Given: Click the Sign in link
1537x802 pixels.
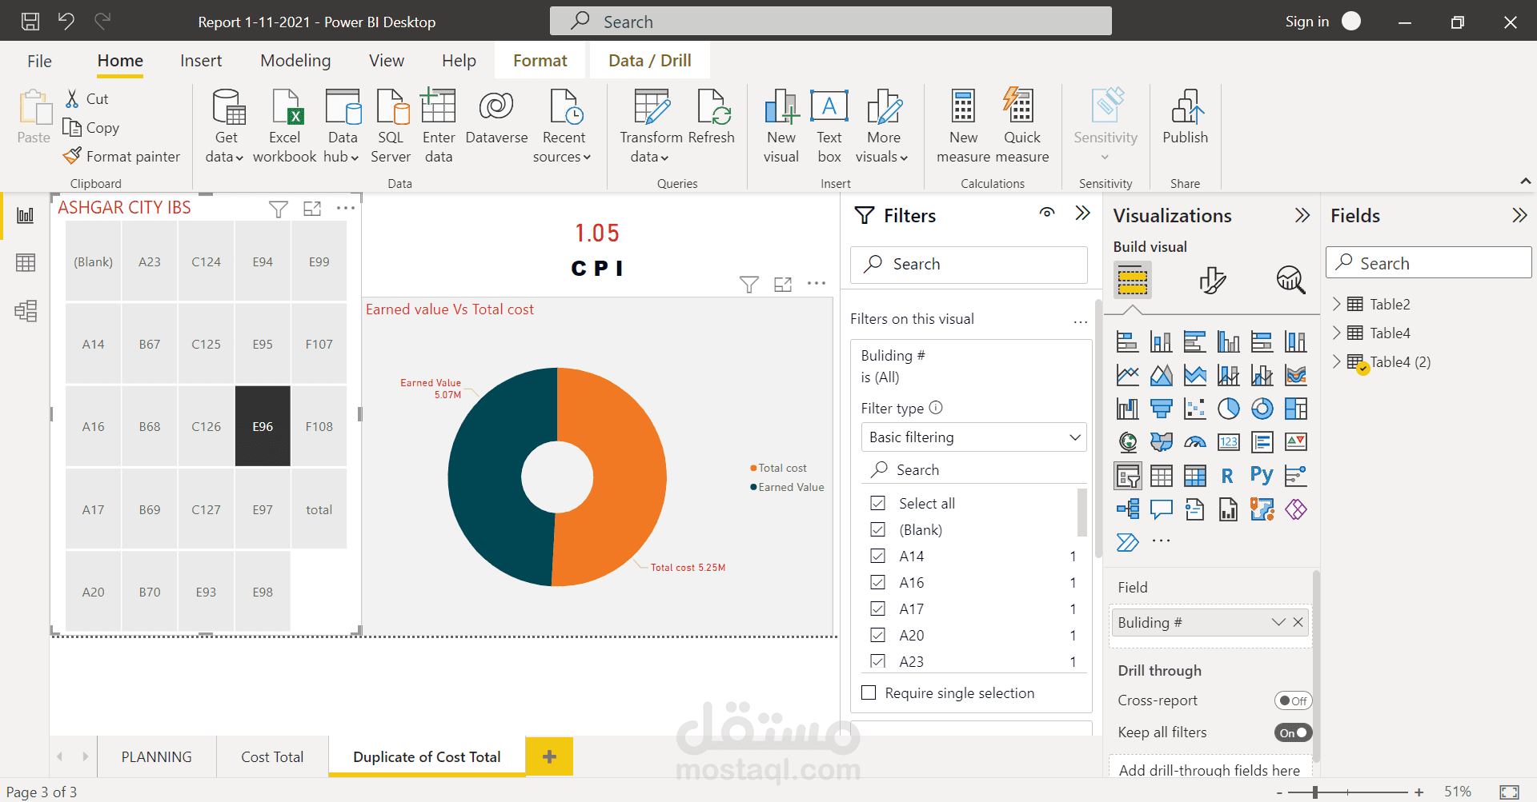Looking at the screenshot, I should click(x=1306, y=21).
